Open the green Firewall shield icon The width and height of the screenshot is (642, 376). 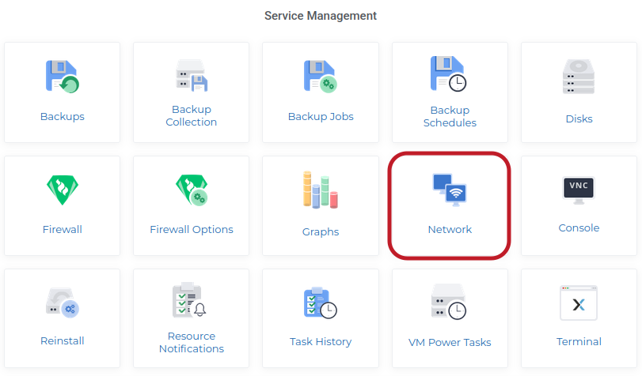[x=62, y=190]
